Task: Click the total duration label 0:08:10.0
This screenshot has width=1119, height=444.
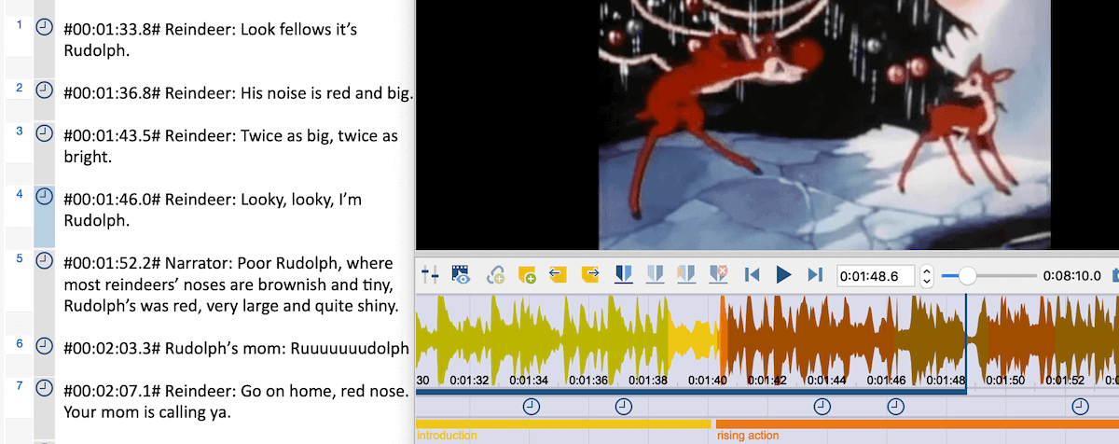Action: (1073, 276)
